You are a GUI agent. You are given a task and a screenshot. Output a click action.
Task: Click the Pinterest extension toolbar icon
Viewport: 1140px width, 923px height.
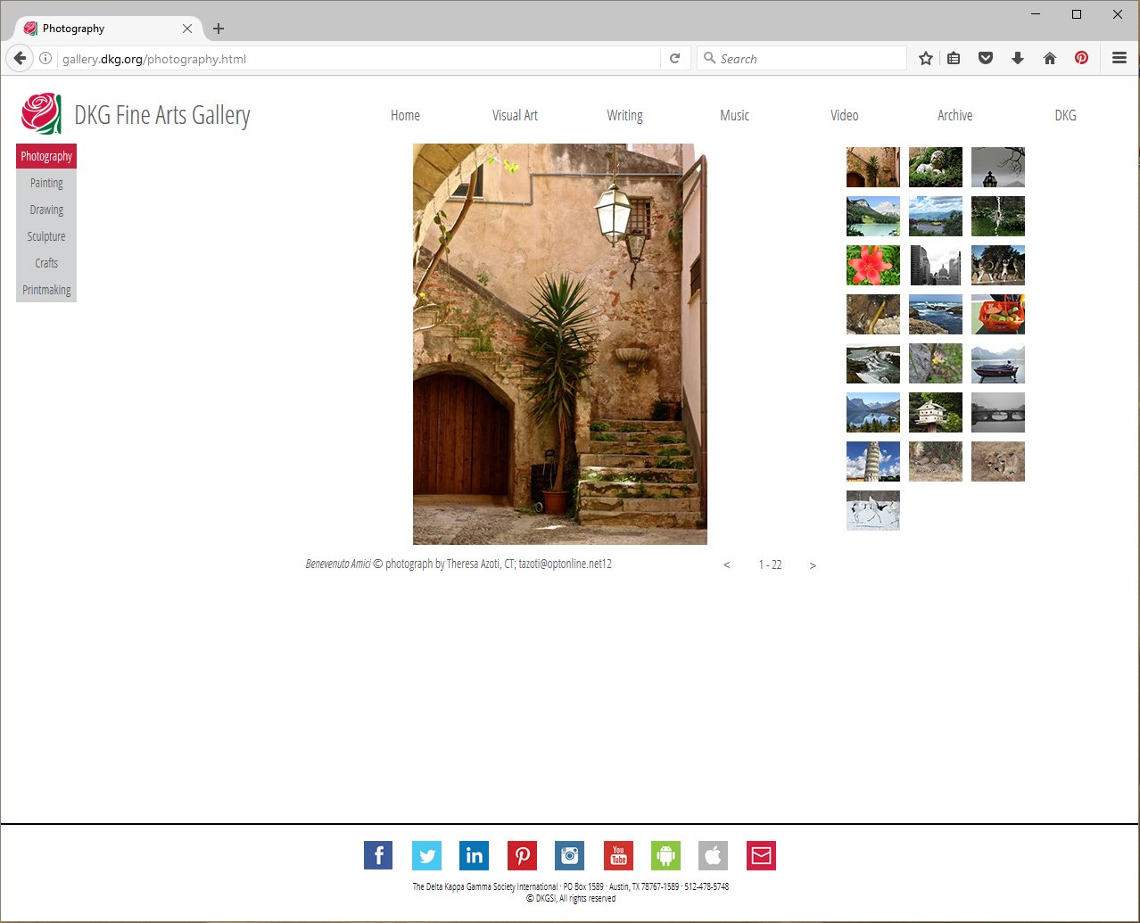point(1081,58)
